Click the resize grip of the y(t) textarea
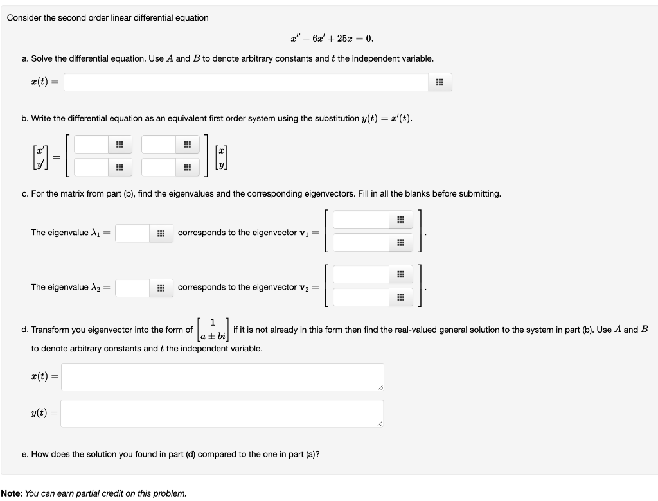Viewport: 658px width, 501px height. (380, 423)
